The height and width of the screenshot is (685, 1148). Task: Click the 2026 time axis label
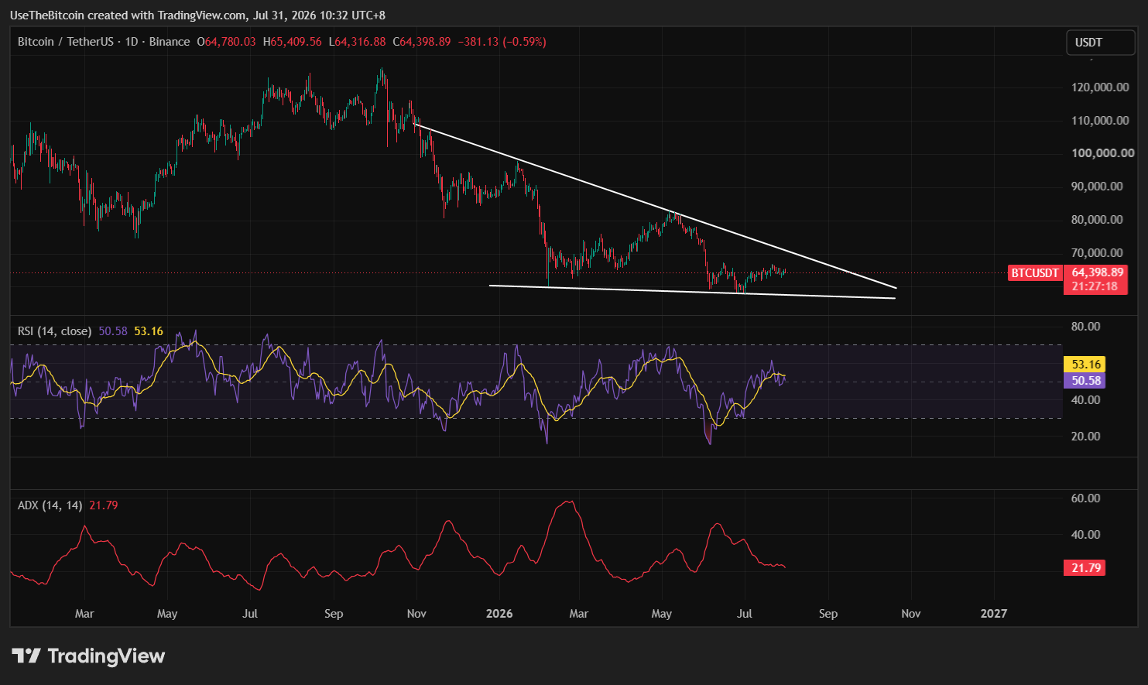499,614
